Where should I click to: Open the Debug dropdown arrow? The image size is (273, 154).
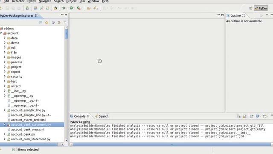67,8
